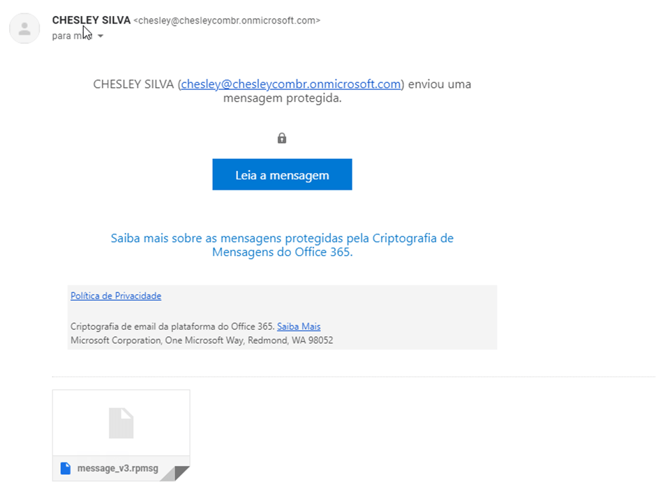The width and height of the screenshot is (656, 496).
Task: Open 'Saiba mais sobre as mensagens protegidas' link
Action: tap(282, 245)
